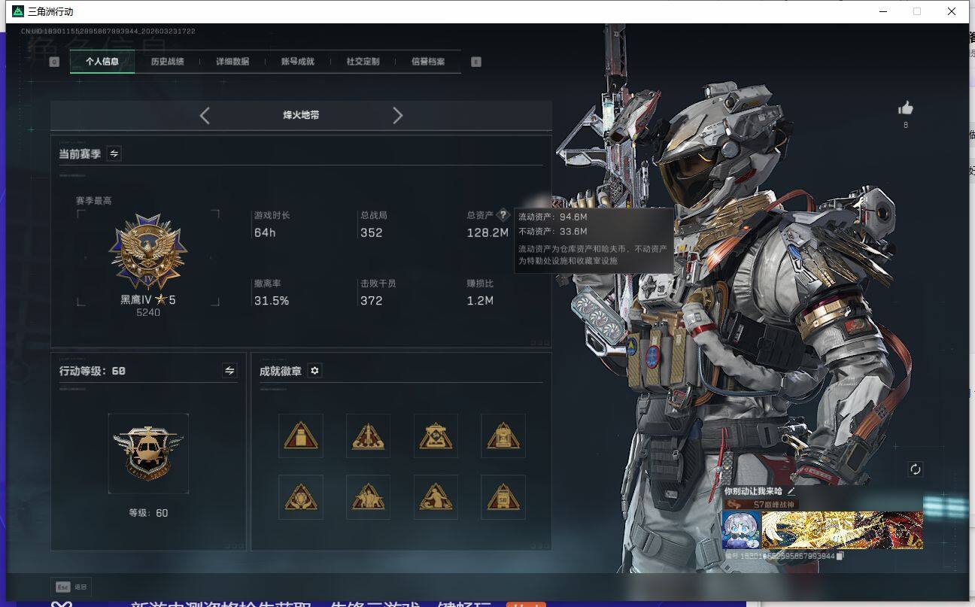Click the player name 你别动让我来哈
Image resolution: width=975 pixels, height=607 pixels.
click(x=754, y=491)
